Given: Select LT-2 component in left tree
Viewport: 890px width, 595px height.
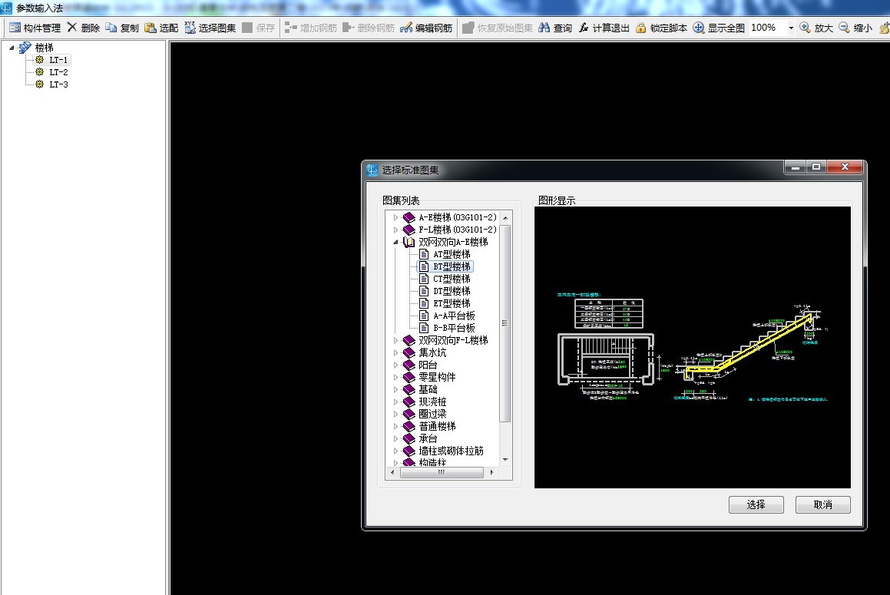Looking at the screenshot, I should pos(58,72).
